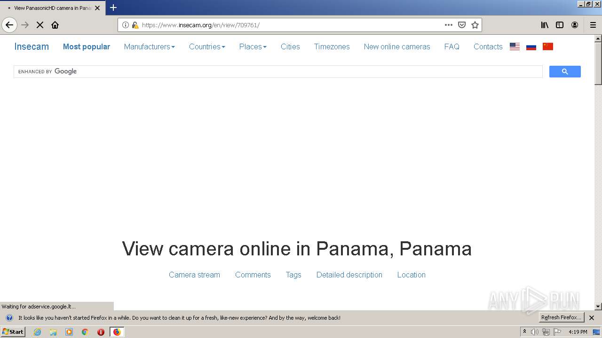
Task: Open the Windows Start menu
Action: [13, 331]
